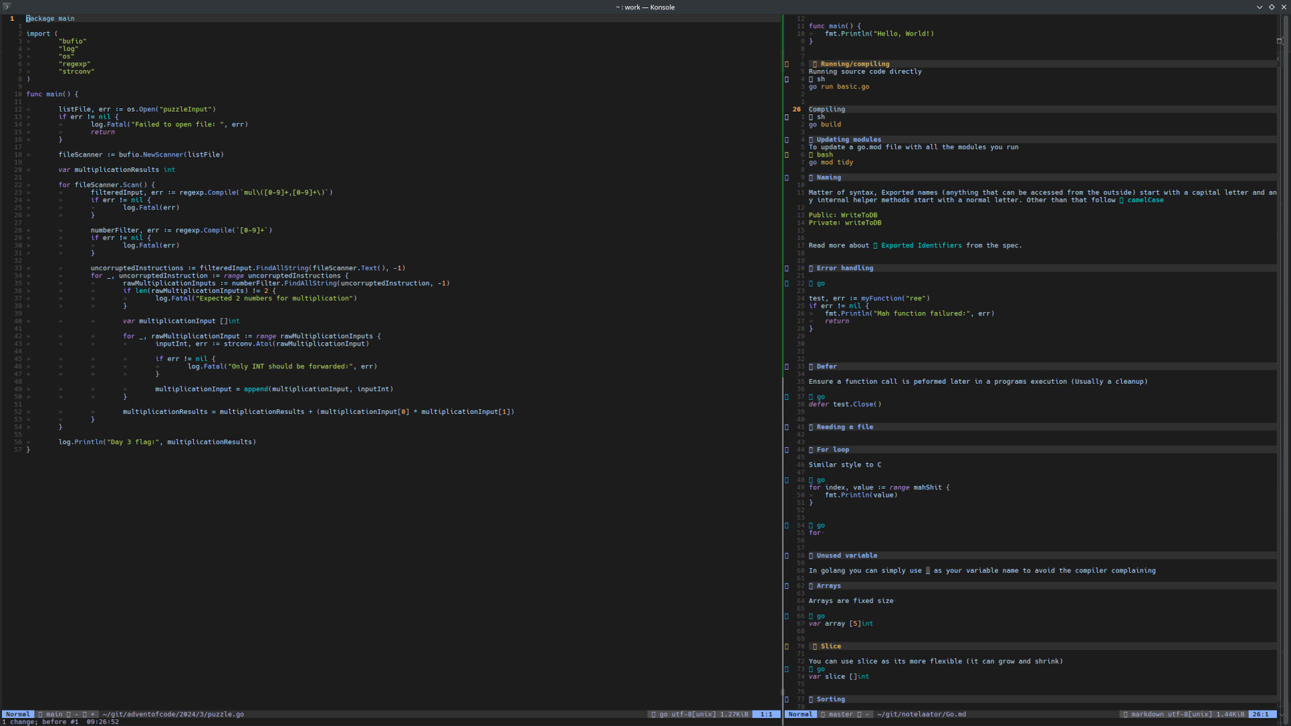Click the 'var multiplicationResults int' line
Screen dimensions: 1291x726
[x=117, y=169]
